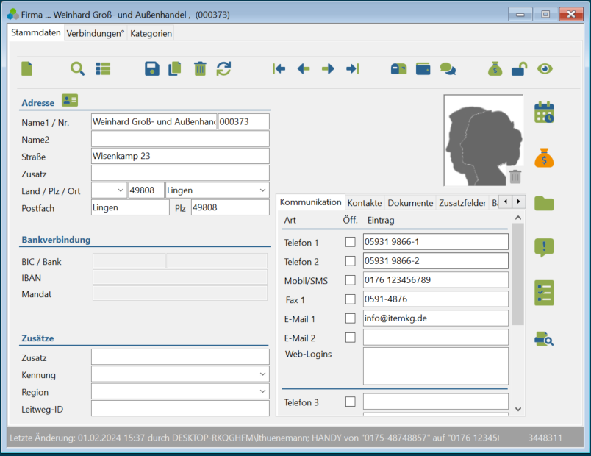
Task: Open search with the magnifier icon
Action: tap(77, 68)
